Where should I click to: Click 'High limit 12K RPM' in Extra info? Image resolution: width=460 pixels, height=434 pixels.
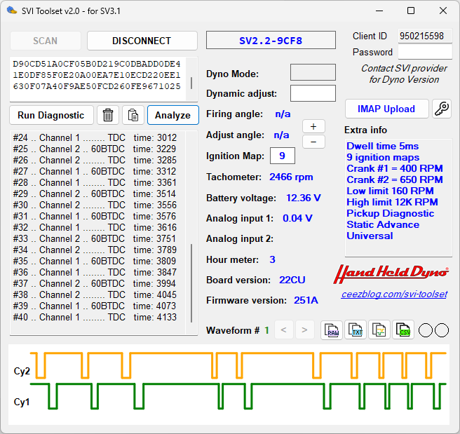[392, 202]
